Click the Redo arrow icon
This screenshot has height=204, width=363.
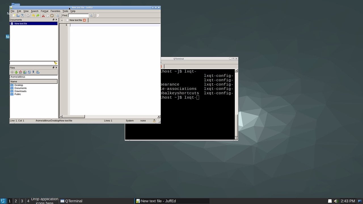point(38,16)
